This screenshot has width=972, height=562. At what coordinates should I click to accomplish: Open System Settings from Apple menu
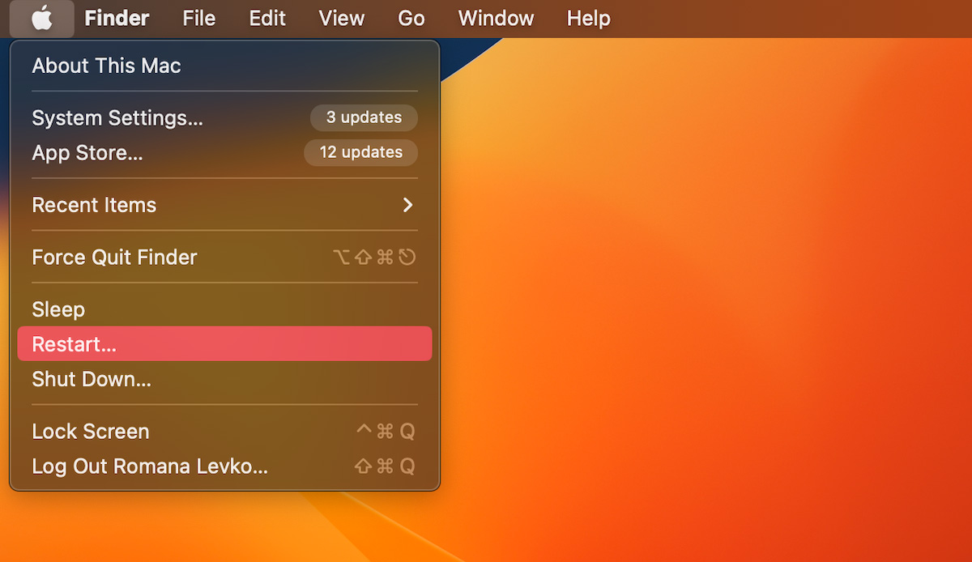[224, 117]
